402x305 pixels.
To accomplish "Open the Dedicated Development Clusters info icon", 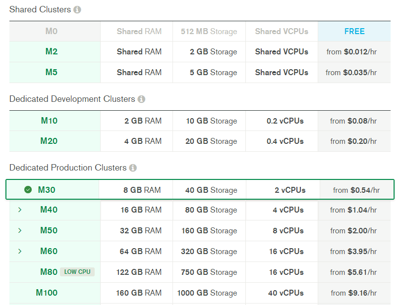I will (141, 99).
